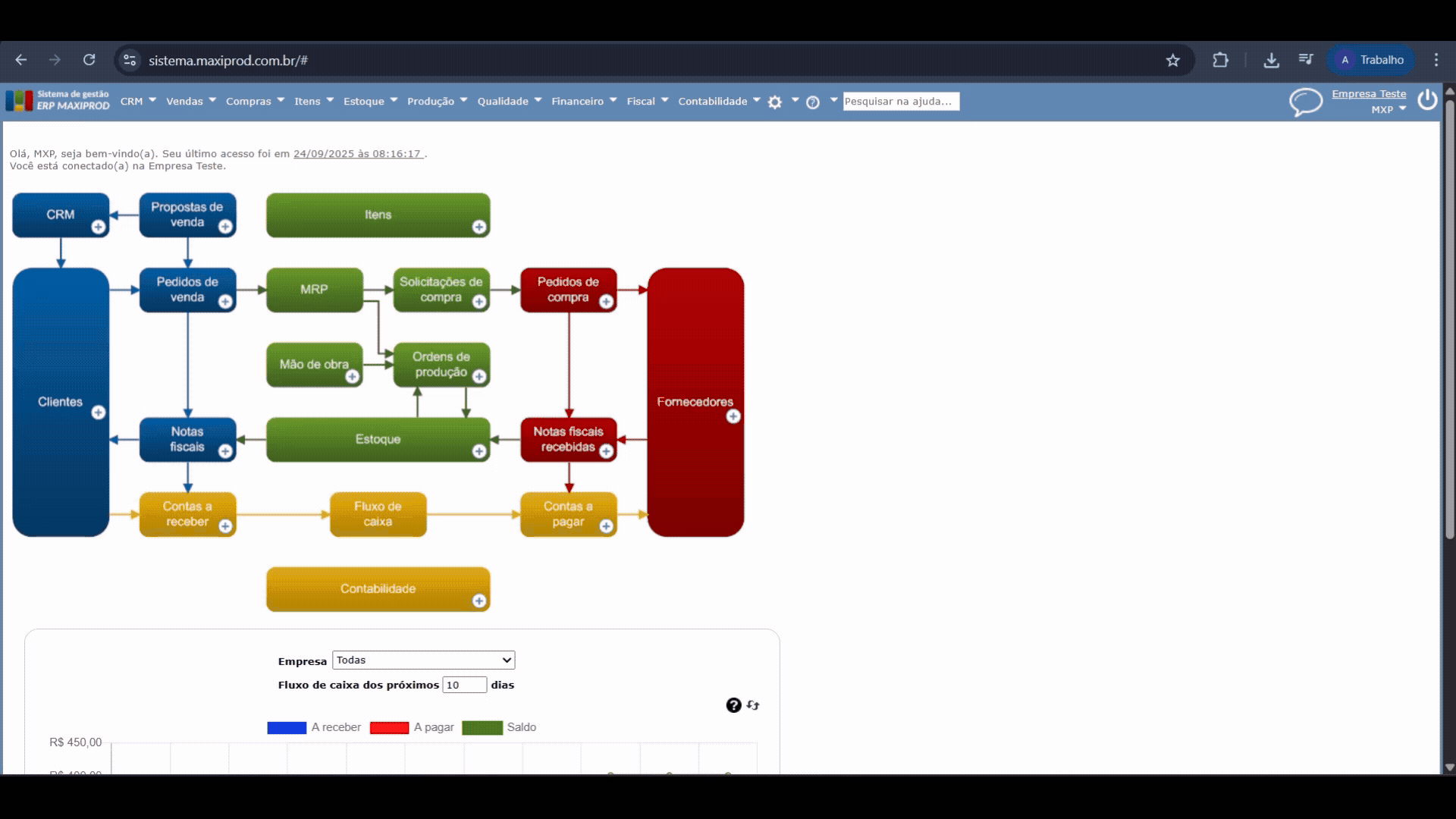Click the Fluxo de caixa box

pyautogui.click(x=378, y=514)
